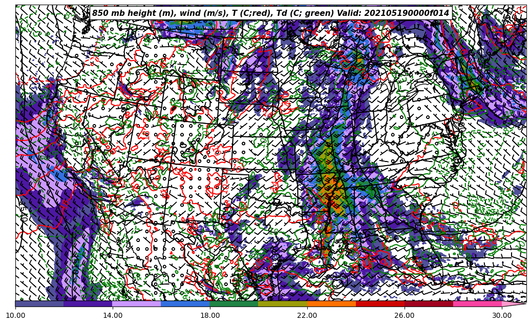
Task: Click the 30.00 colorbar tick label
Action: click(x=502, y=316)
